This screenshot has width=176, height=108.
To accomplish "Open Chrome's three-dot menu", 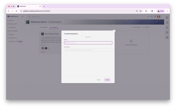I will [x=167, y=11].
